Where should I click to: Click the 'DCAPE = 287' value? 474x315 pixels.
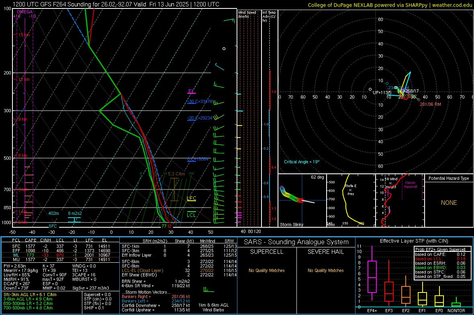point(16,284)
